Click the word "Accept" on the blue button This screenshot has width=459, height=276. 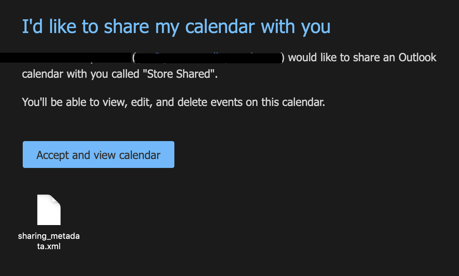click(53, 155)
